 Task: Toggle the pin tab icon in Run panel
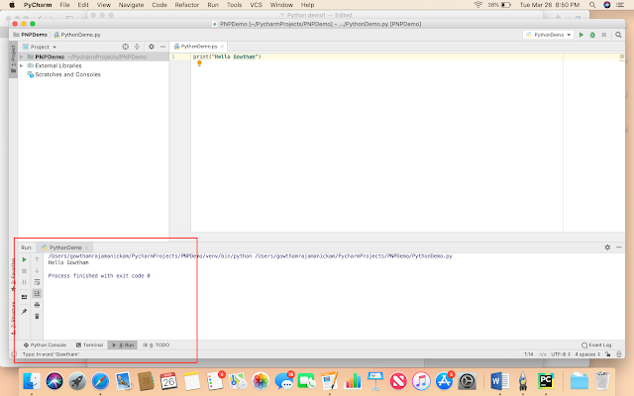tap(24, 312)
